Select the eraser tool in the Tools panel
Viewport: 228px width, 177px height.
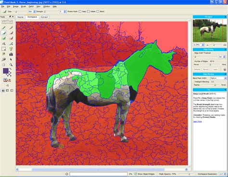[x=3, y=60]
